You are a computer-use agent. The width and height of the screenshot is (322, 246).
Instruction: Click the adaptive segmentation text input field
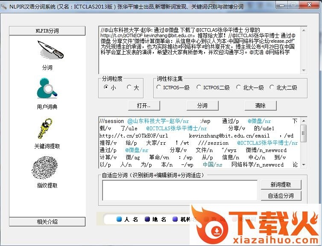point(179,190)
